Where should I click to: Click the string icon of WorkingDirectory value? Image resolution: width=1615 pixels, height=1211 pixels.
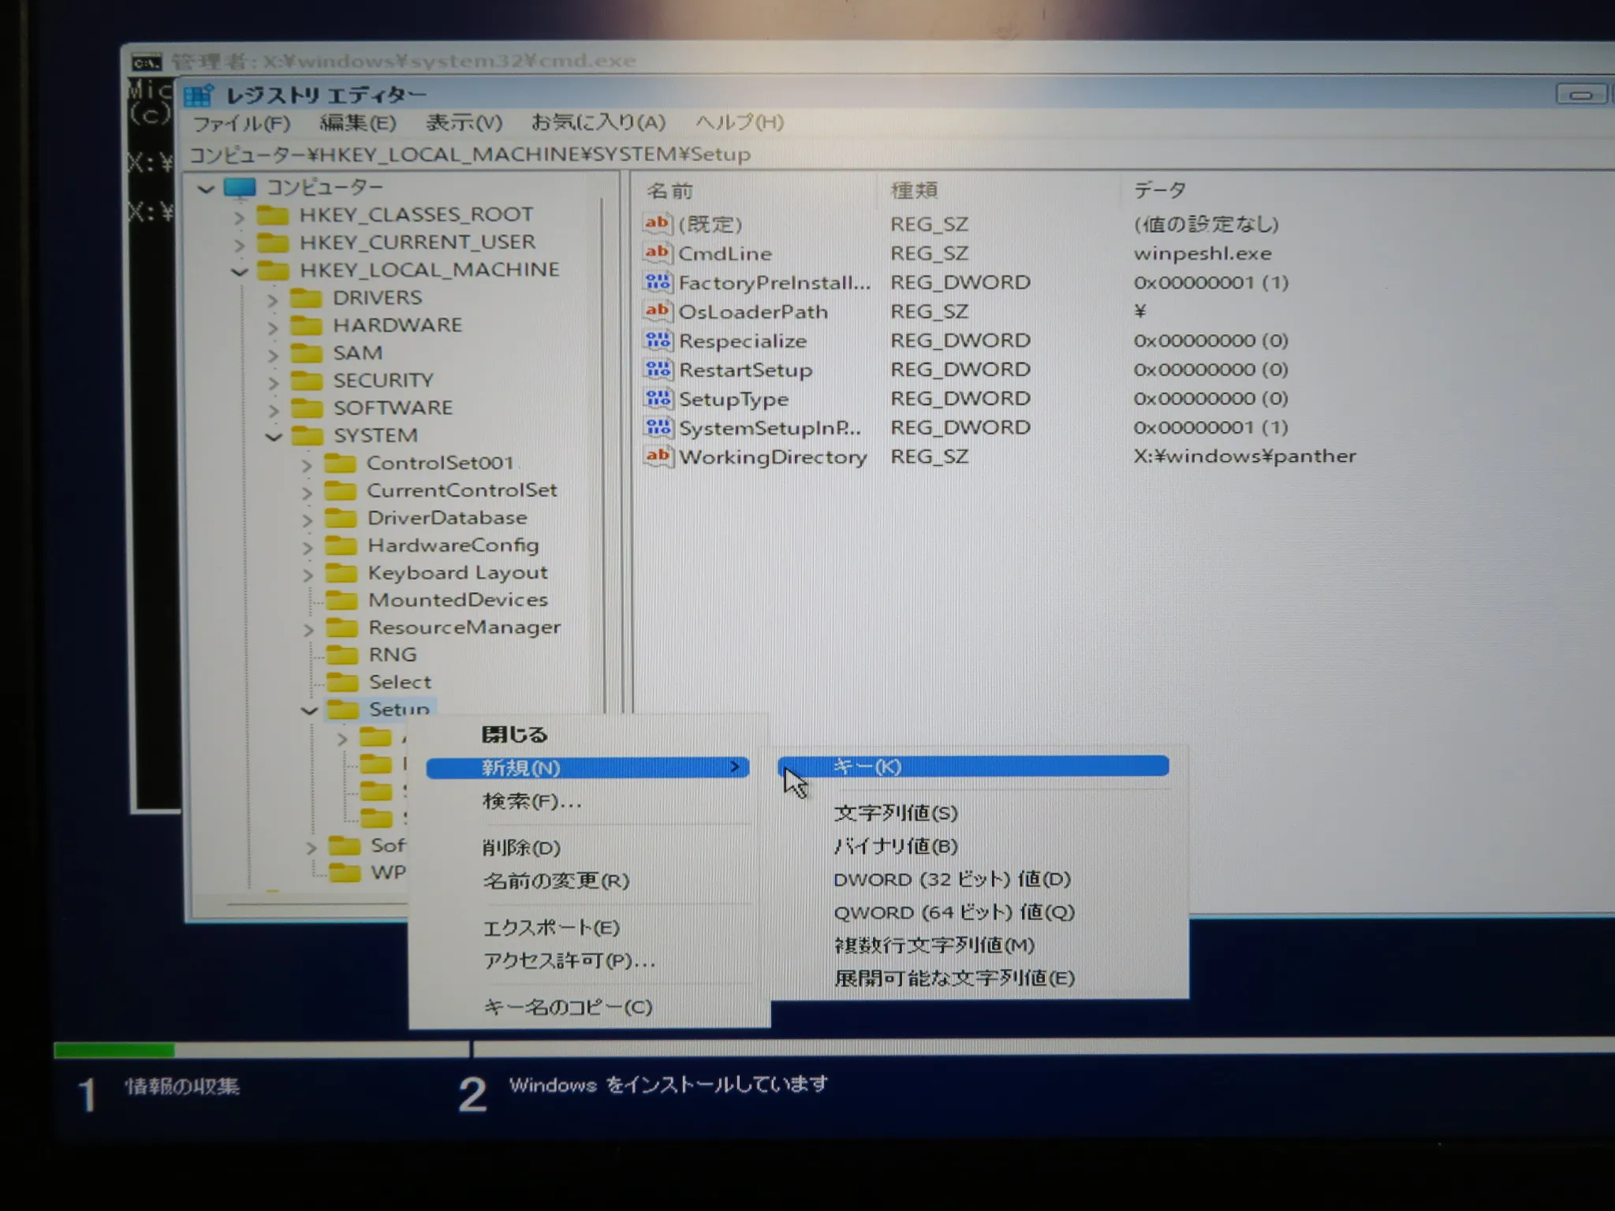pyautogui.click(x=658, y=456)
